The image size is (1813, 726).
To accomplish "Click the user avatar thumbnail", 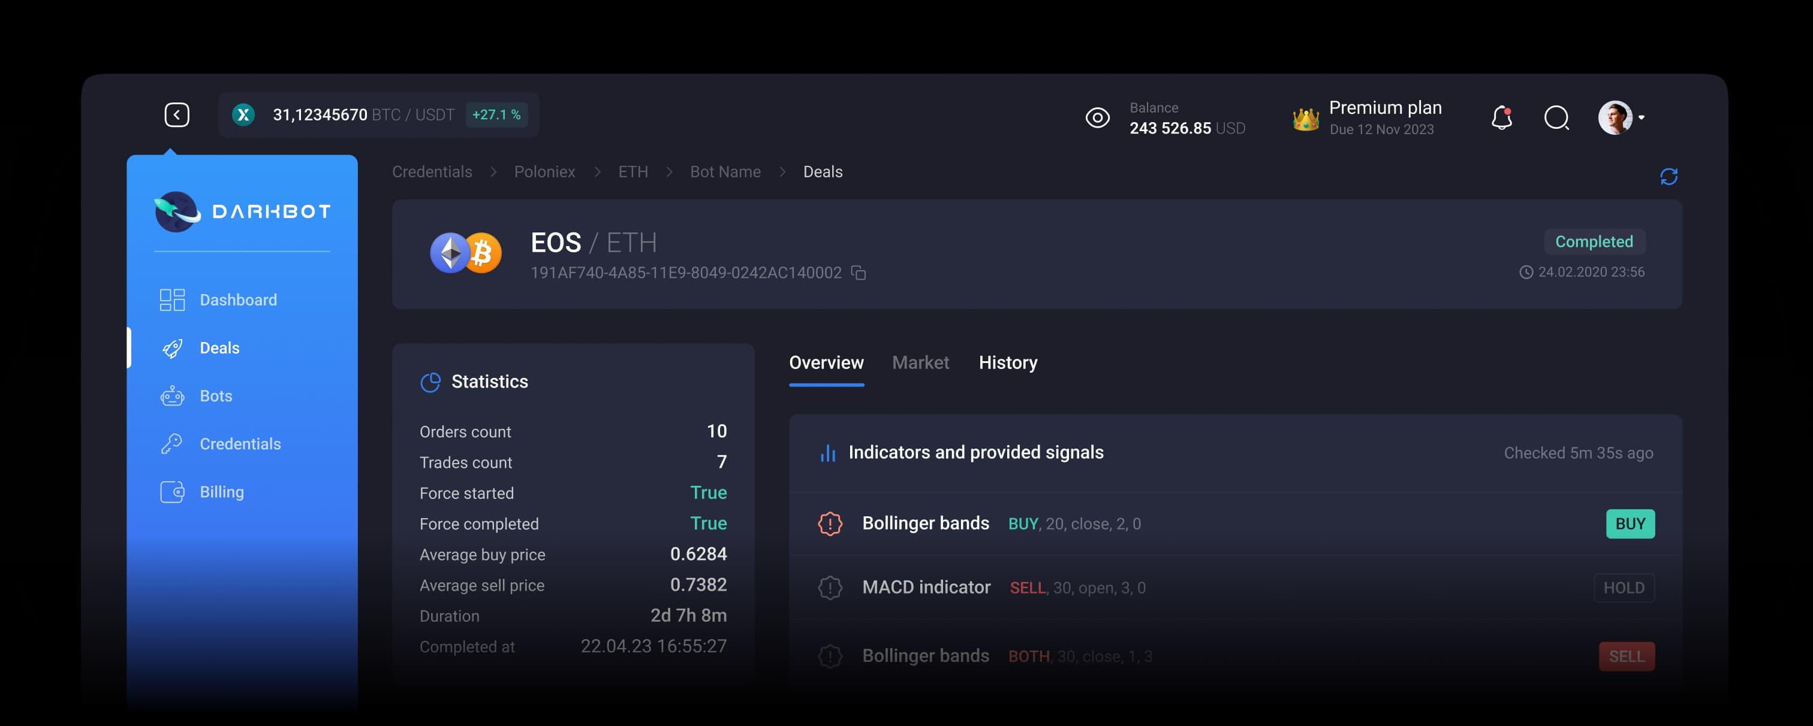I will pyautogui.click(x=1615, y=117).
